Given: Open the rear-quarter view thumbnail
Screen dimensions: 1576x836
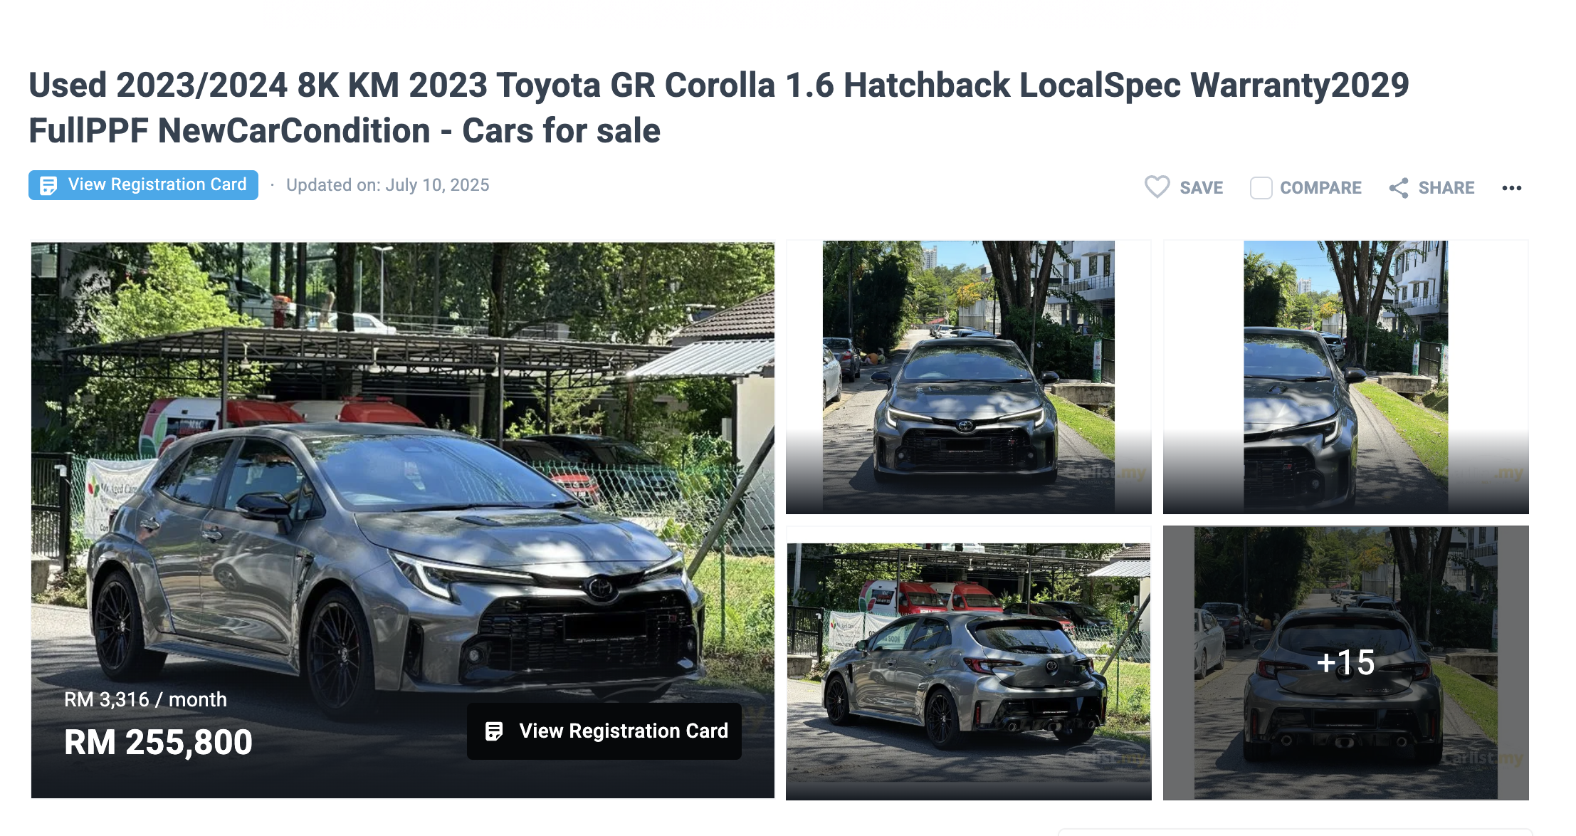Looking at the screenshot, I should tap(968, 663).
